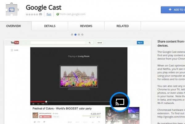Click the channel avatar below the video title
The width and height of the screenshot is (185, 124).
36,115
